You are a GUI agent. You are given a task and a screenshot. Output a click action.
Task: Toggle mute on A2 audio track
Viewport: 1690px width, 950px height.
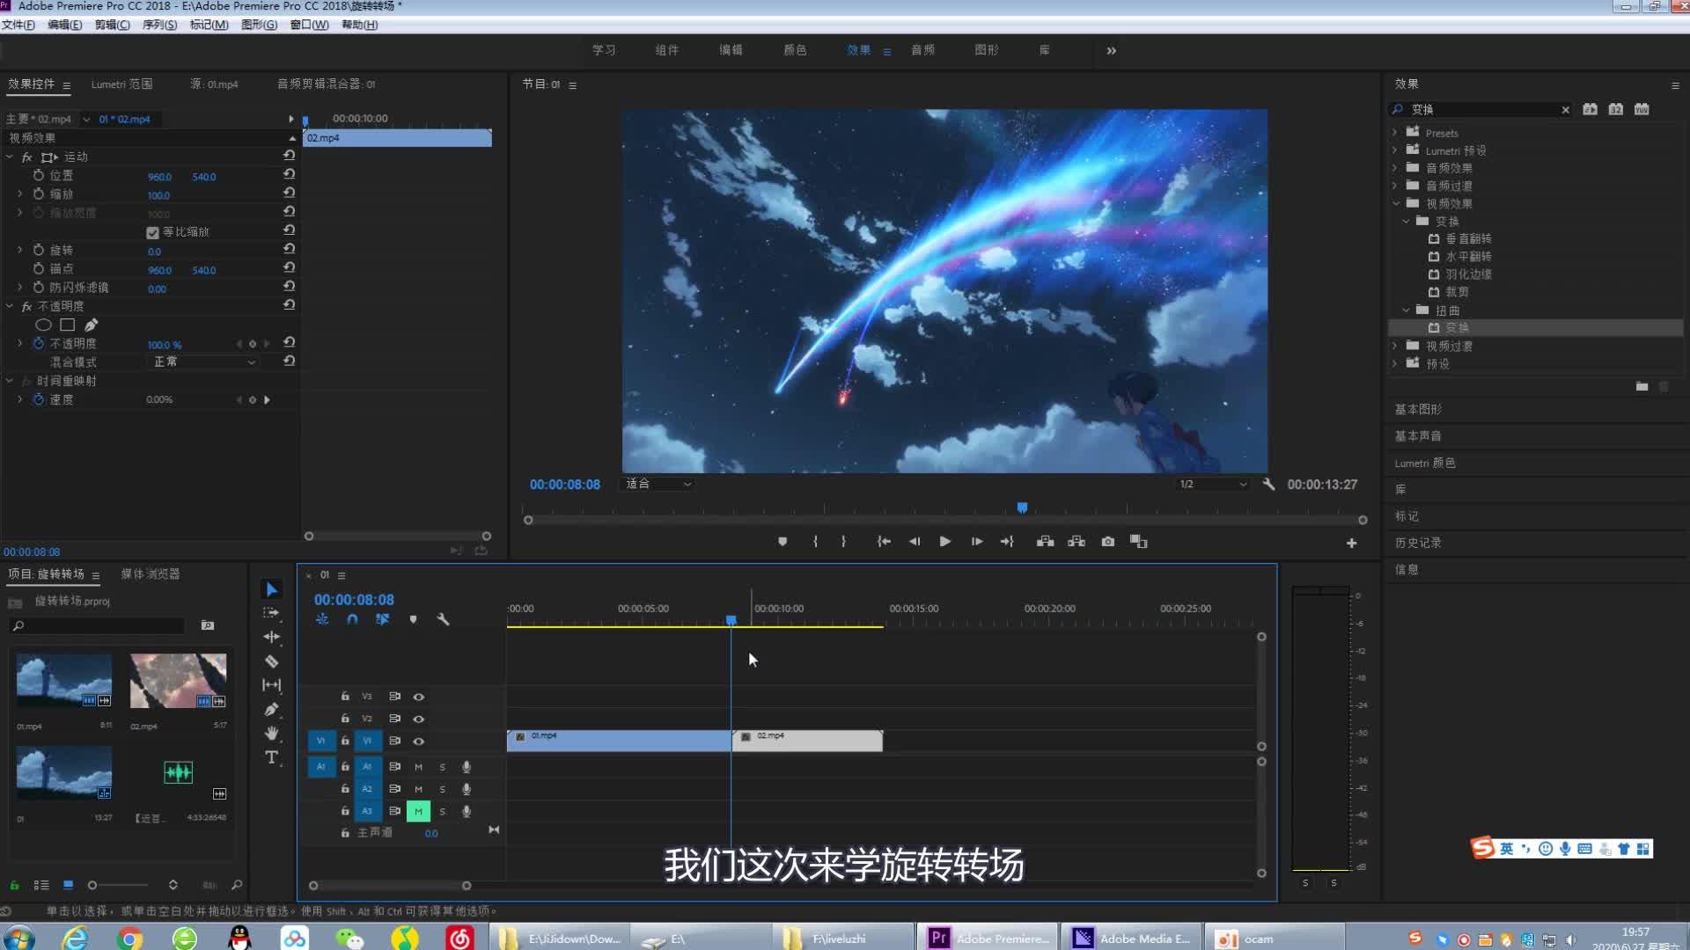tap(418, 789)
